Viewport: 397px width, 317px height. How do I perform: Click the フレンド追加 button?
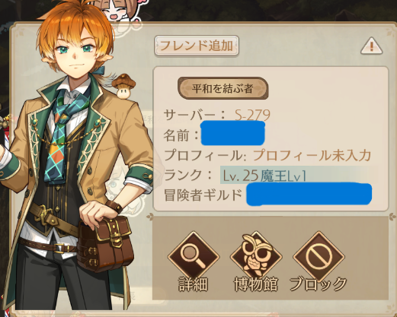click(197, 46)
